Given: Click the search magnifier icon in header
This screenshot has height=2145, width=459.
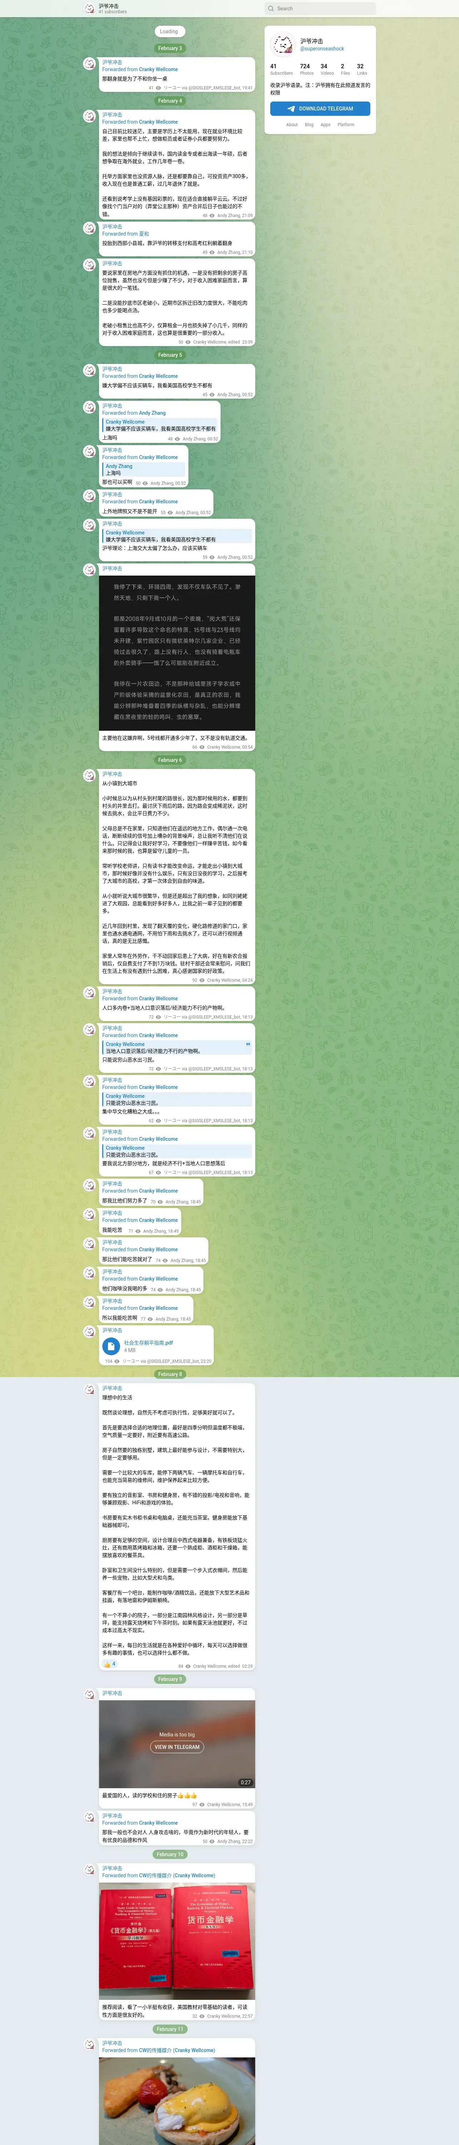Looking at the screenshot, I should (x=271, y=8).
